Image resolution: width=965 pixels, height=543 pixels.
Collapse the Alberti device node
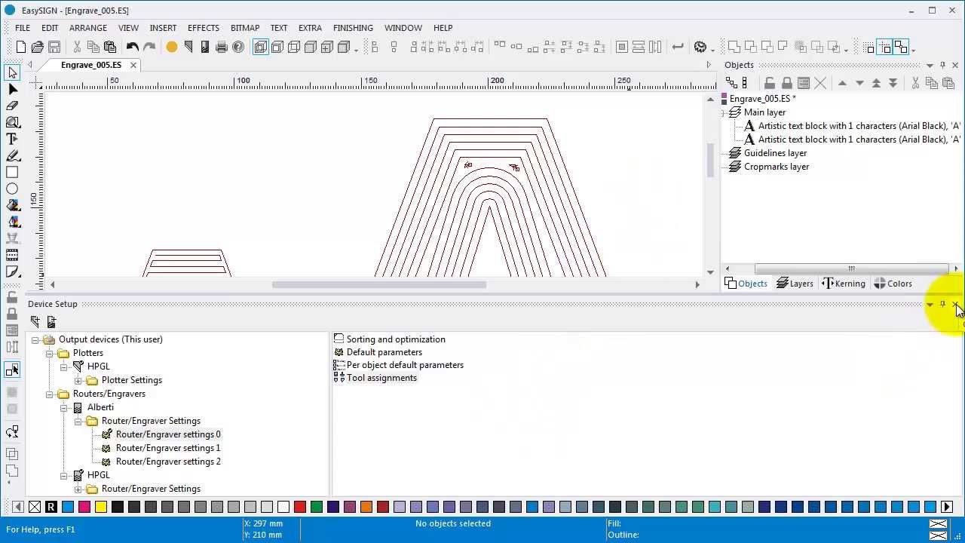tap(64, 407)
